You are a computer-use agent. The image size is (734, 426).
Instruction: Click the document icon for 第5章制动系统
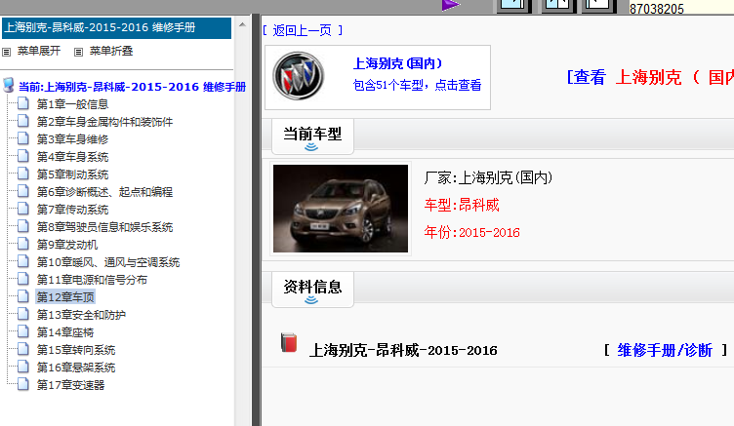(x=23, y=174)
